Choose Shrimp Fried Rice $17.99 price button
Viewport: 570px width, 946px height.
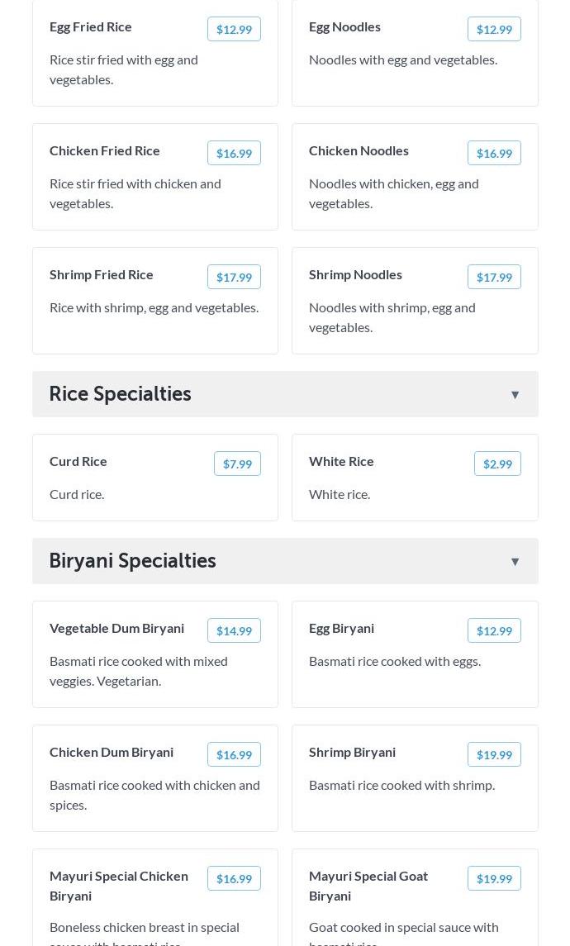(x=234, y=277)
